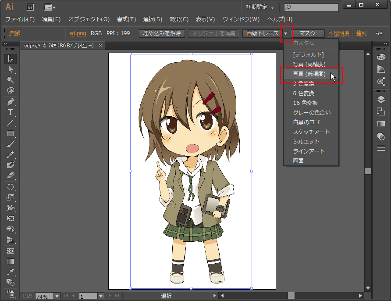Open Adobe Bridge via Br icon
The height and width of the screenshot is (301, 391).
coord(31,7)
